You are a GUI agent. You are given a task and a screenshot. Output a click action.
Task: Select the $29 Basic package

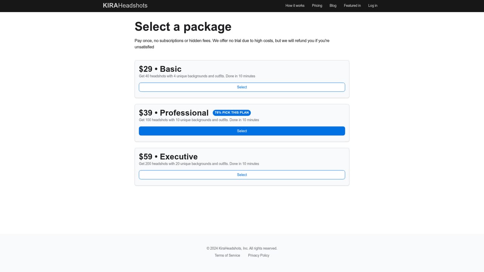[242, 87]
